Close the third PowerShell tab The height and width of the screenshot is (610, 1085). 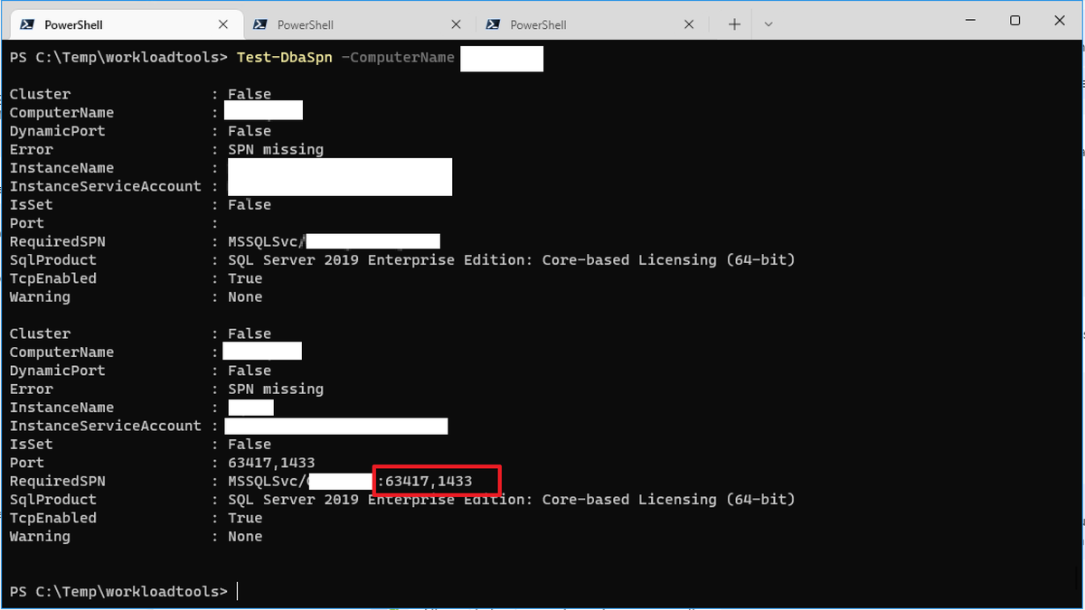[688, 25]
